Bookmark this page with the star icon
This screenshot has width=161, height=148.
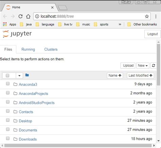click(147, 16)
